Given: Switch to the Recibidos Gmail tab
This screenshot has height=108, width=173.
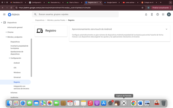Looking at the screenshot, I should pyautogui.click(x=18, y=2).
